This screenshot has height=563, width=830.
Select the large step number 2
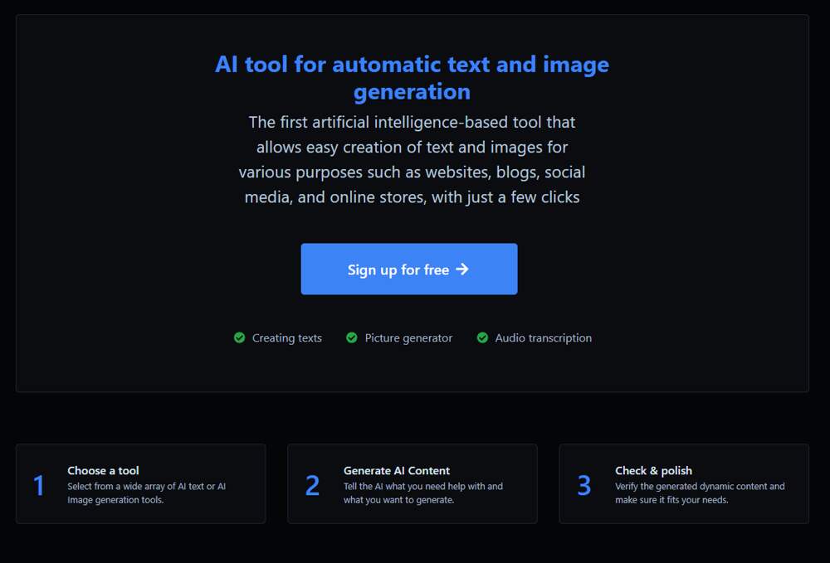pyautogui.click(x=312, y=486)
